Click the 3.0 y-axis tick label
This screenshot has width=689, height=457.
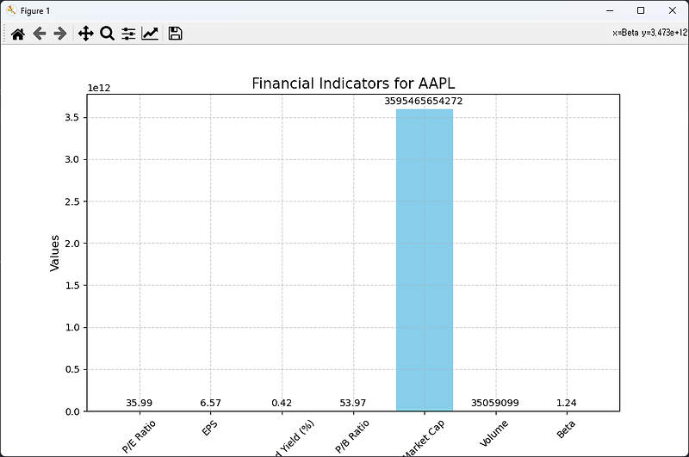click(72, 159)
